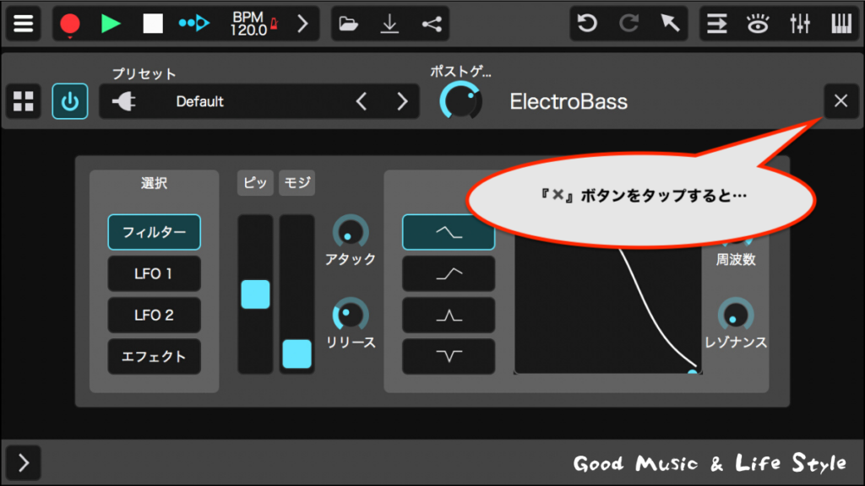
Task: Start recording with the red record button
Action: pos(70,24)
